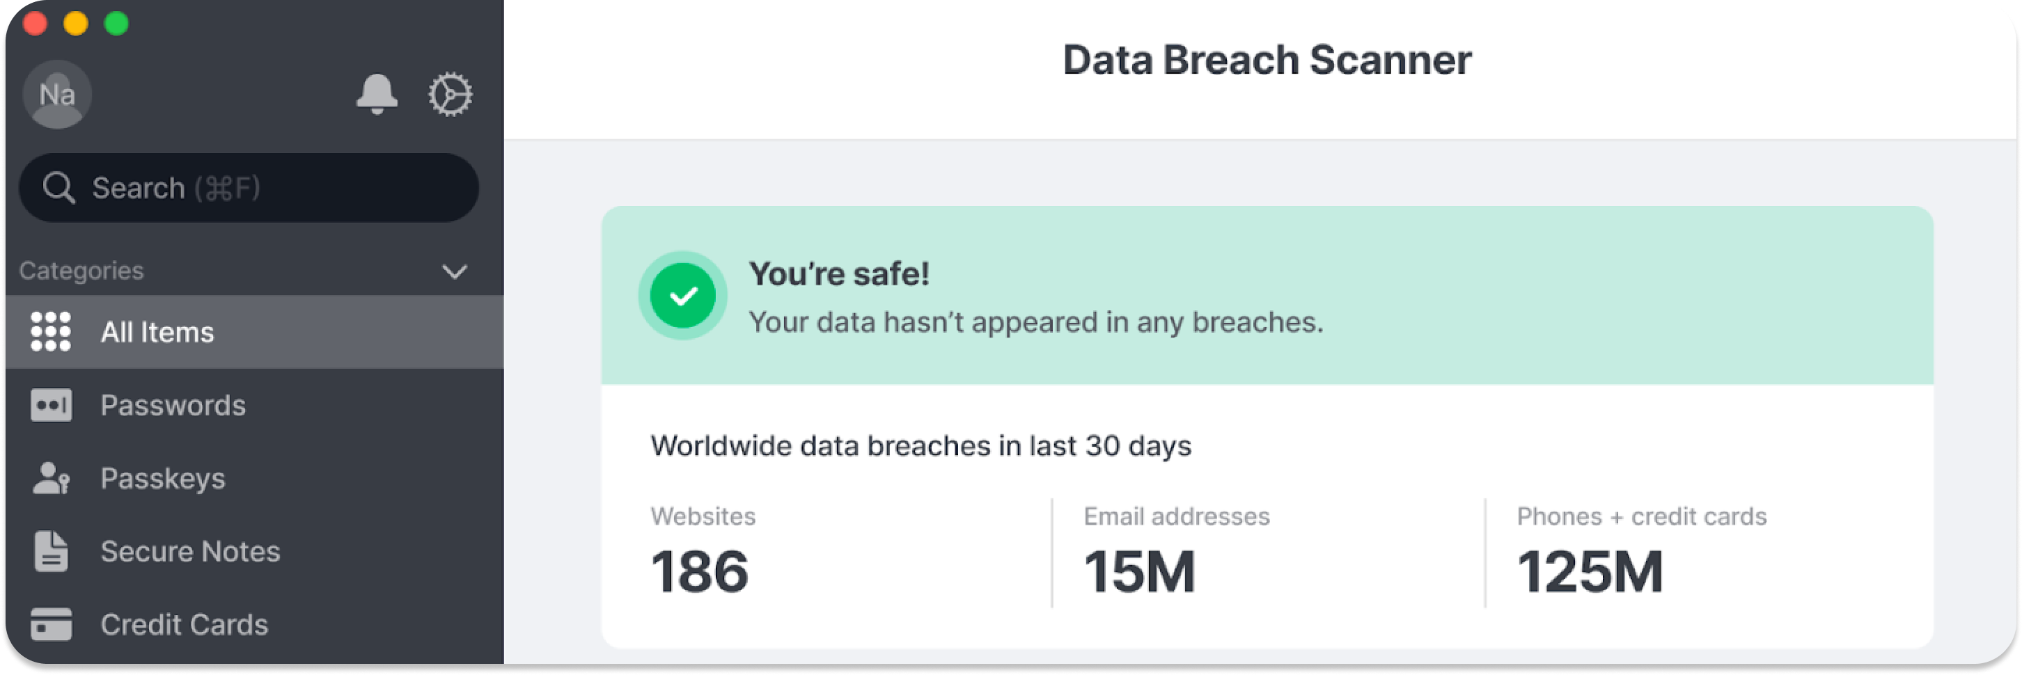This screenshot has height=675, width=2022.
Task: Click the Email addresses 15M statistic
Action: point(1176,552)
